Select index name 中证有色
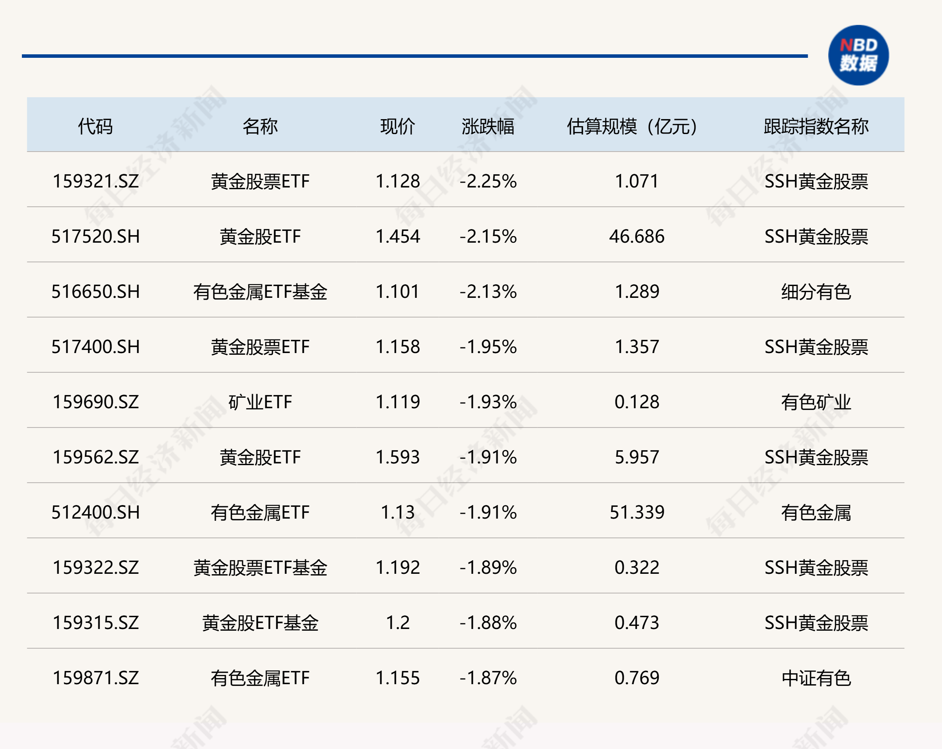Screen dimensions: 942x749 816,678
